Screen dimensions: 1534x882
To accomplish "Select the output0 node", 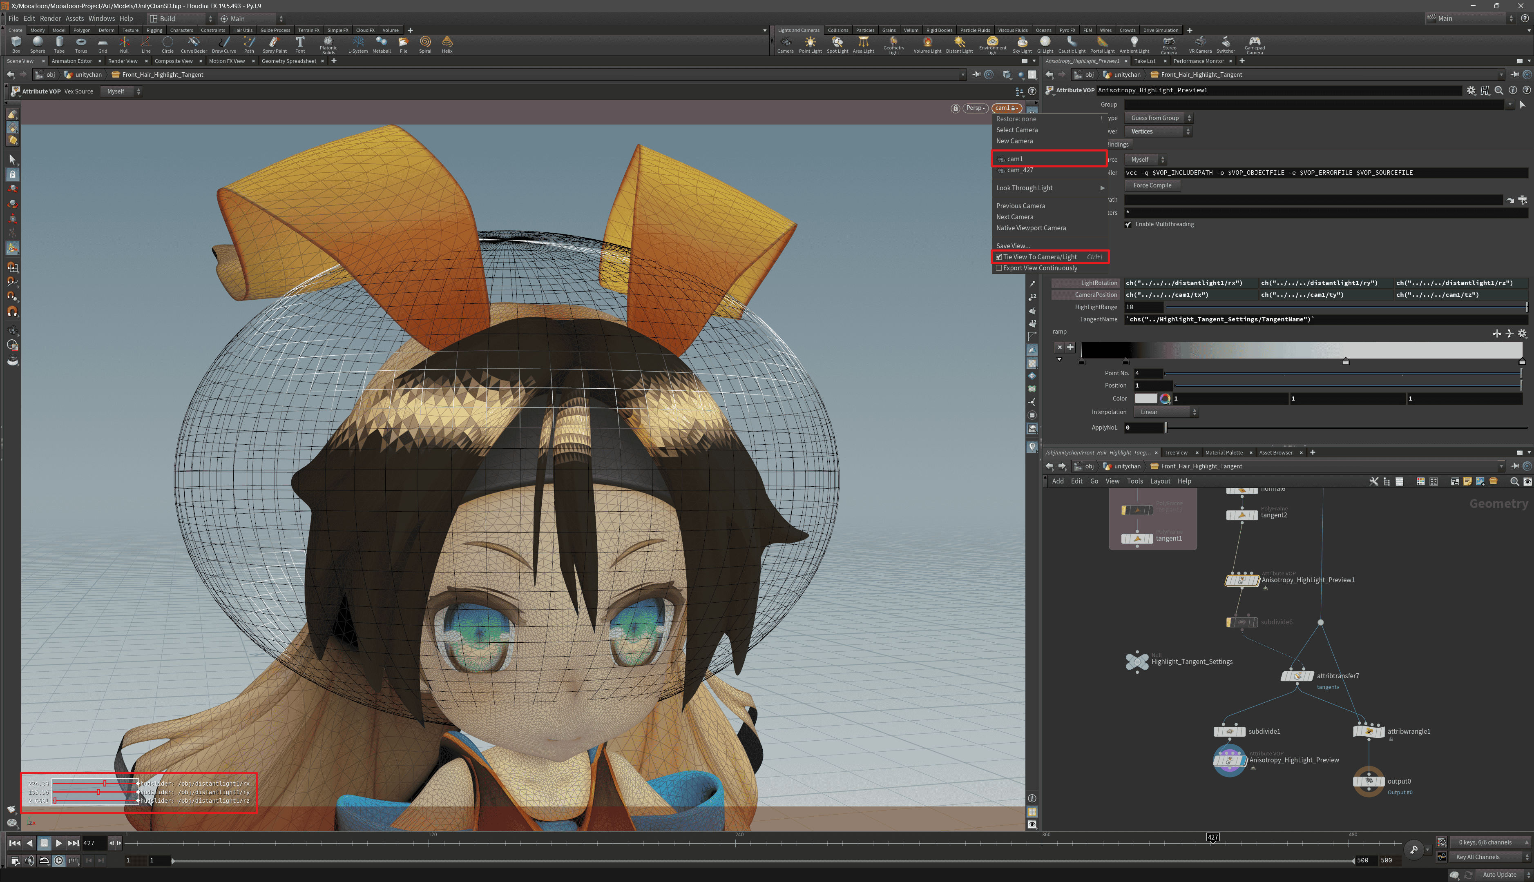I will (x=1369, y=782).
